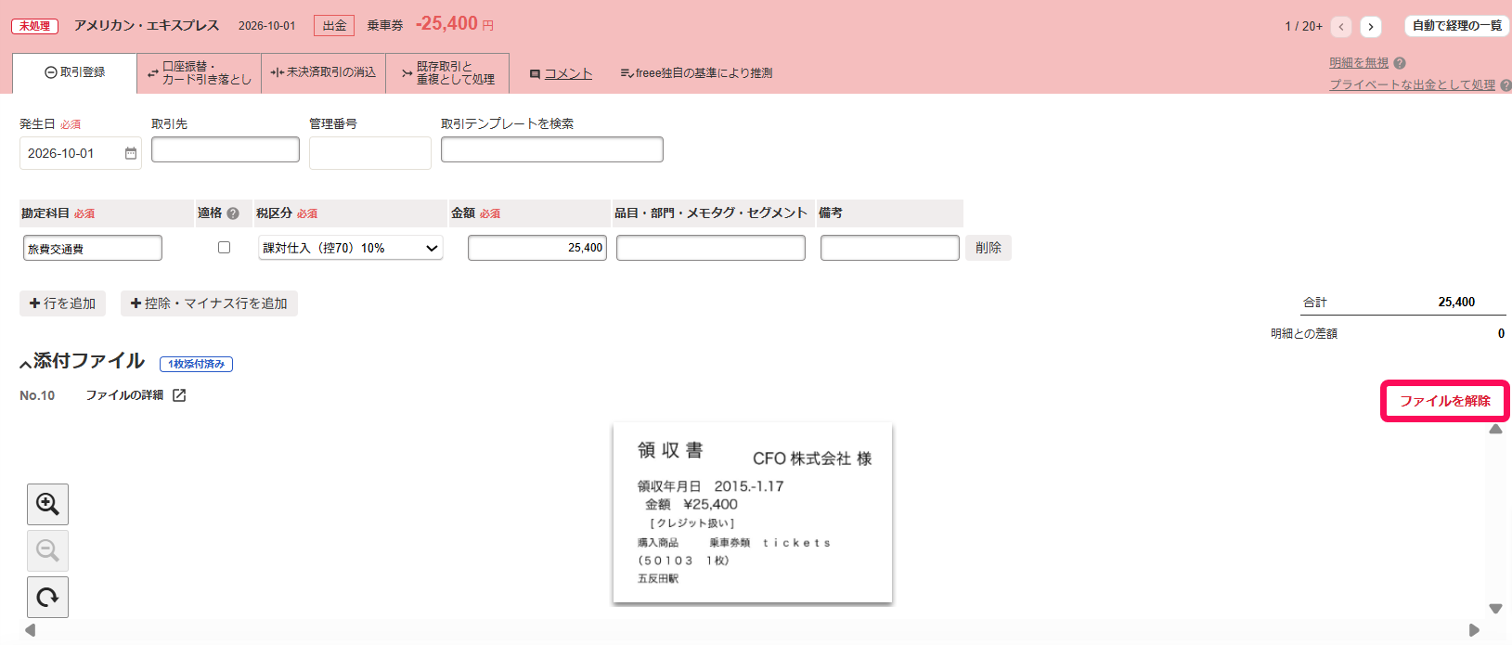Click the 合計 total value 25,400
This screenshot has width=1512, height=645.
pos(1456,303)
